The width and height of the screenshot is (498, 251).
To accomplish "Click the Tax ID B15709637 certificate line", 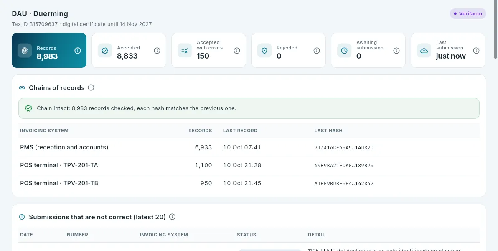I will tap(81, 24).
